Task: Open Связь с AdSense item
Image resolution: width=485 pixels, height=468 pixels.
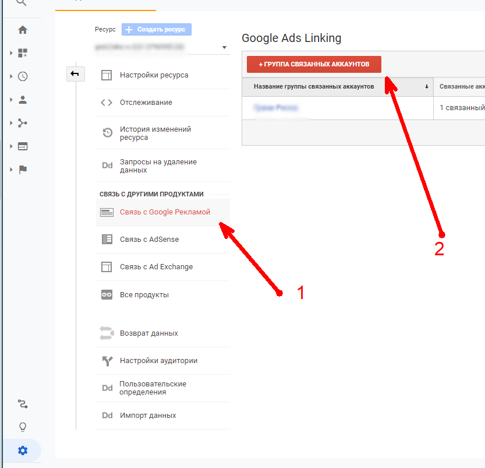Action: pyautogui.click(x=163, y=240)
